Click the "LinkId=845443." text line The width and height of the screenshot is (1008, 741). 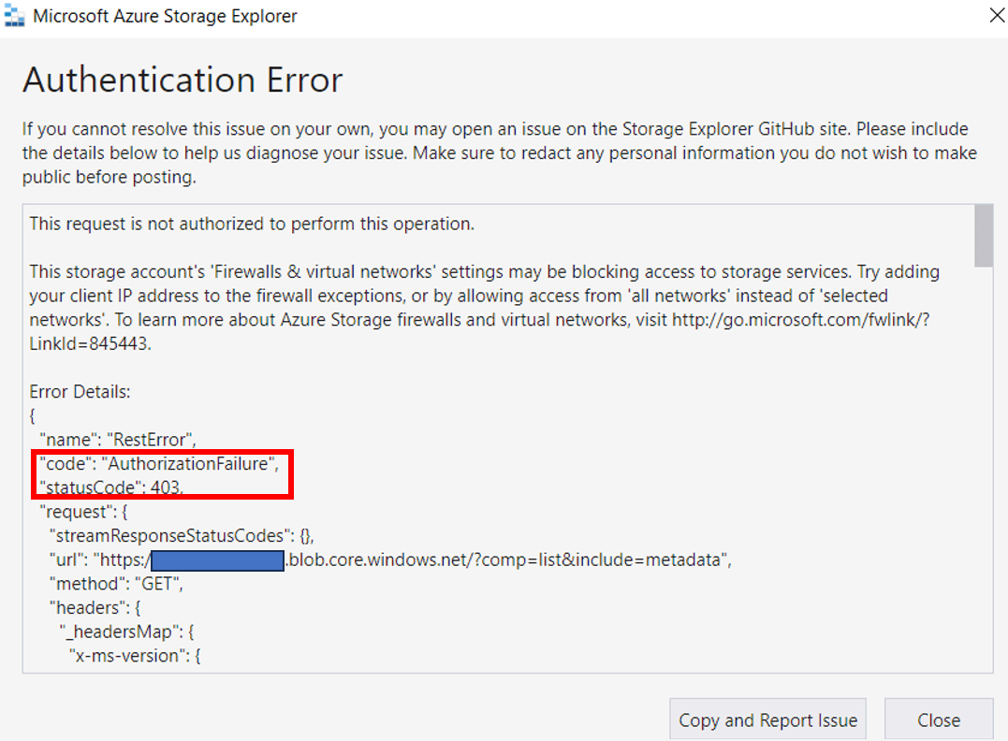(x=90, y=343)
